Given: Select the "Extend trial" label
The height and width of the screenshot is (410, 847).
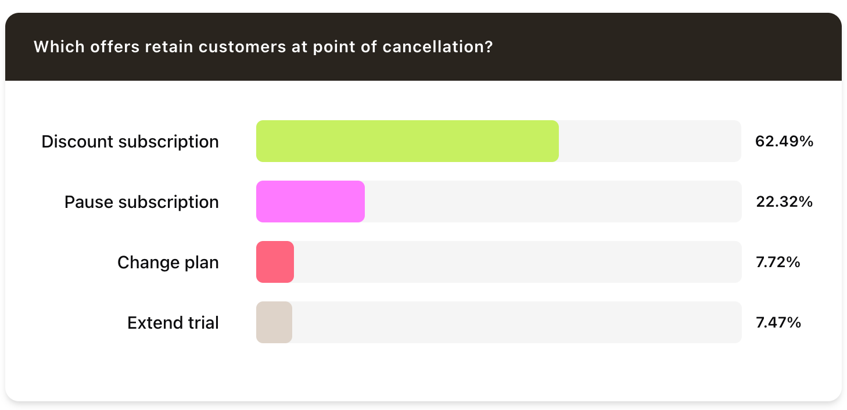Looking at the screenshot, I should tap(173, 323).
